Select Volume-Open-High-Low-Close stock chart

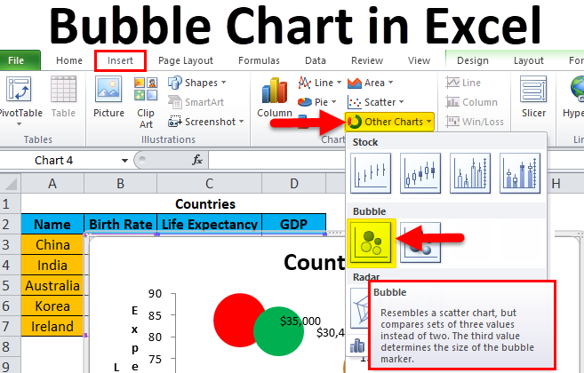[520, 173]
